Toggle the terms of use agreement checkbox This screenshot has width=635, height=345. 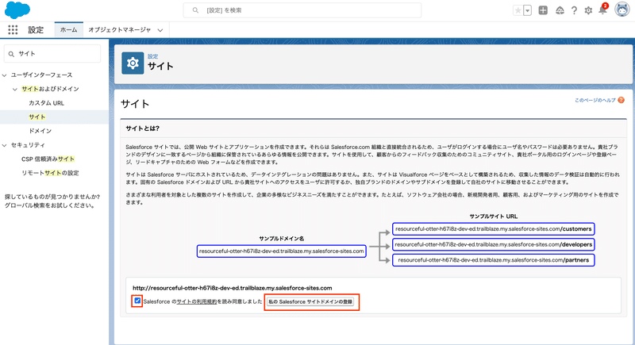click(x=137, y=301)
